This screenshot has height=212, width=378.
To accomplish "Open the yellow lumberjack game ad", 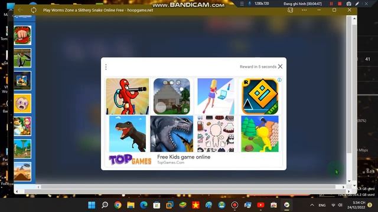I will (x=260, y=134).
